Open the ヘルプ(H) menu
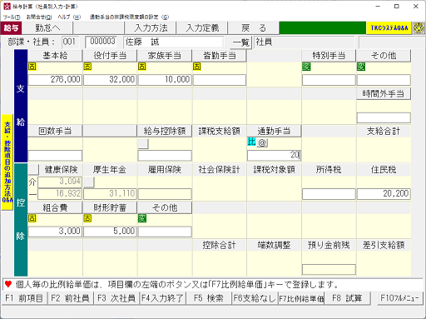This screenshot has height=319, width=426. pos(69,17)
